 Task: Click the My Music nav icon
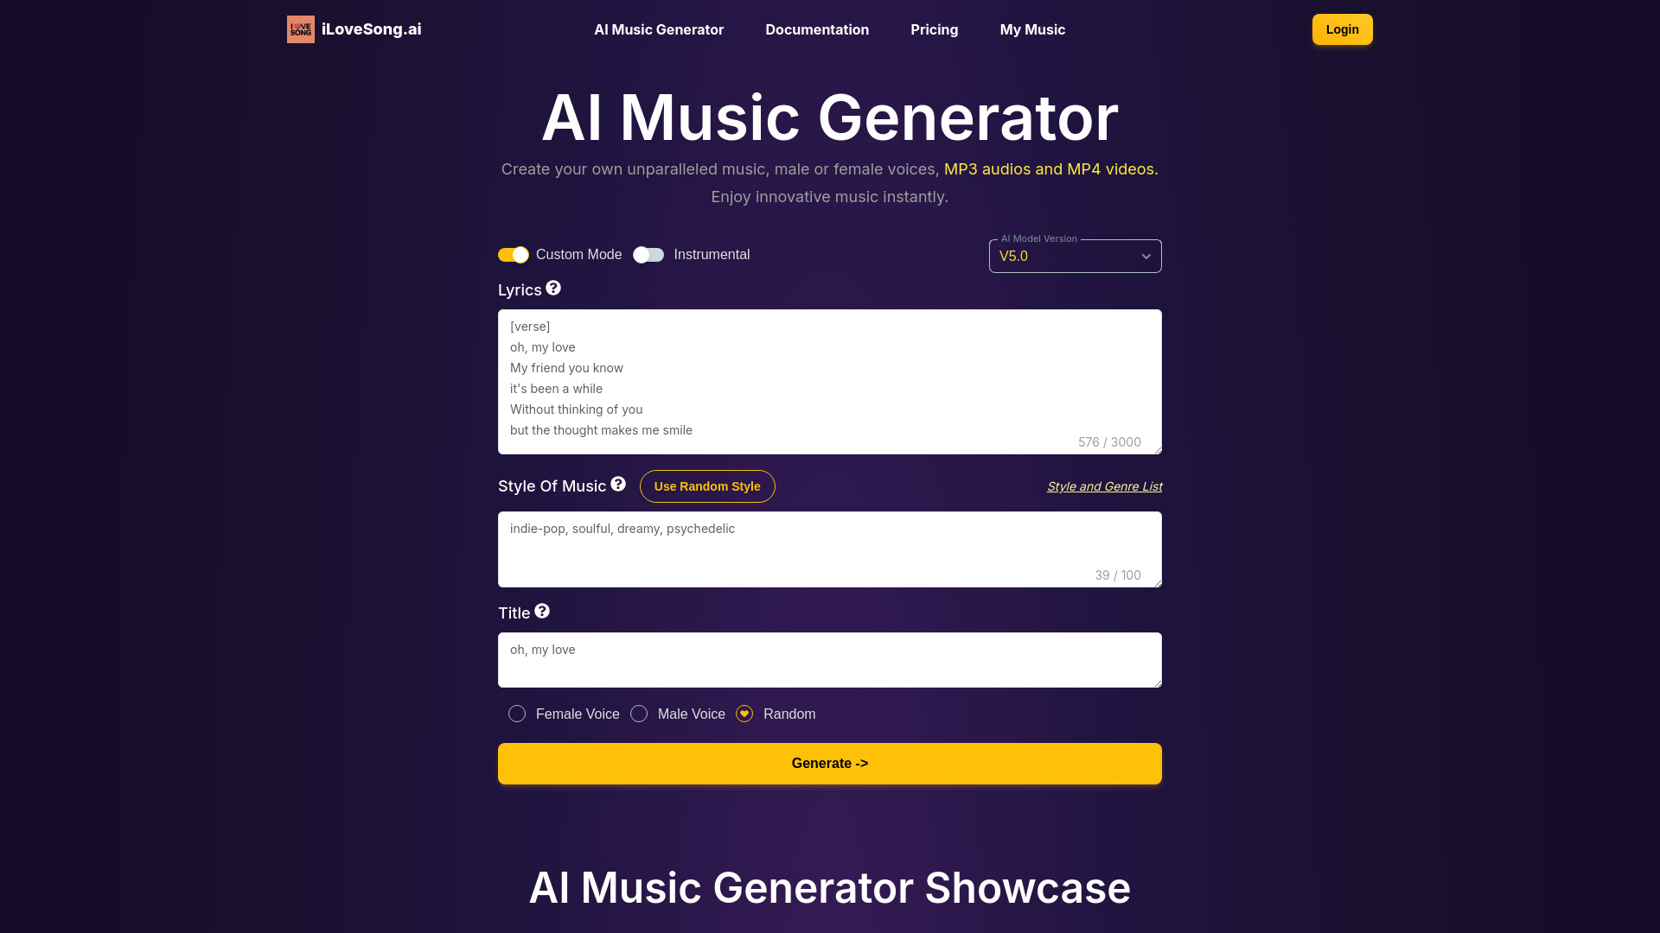[x=1031, y=29]
